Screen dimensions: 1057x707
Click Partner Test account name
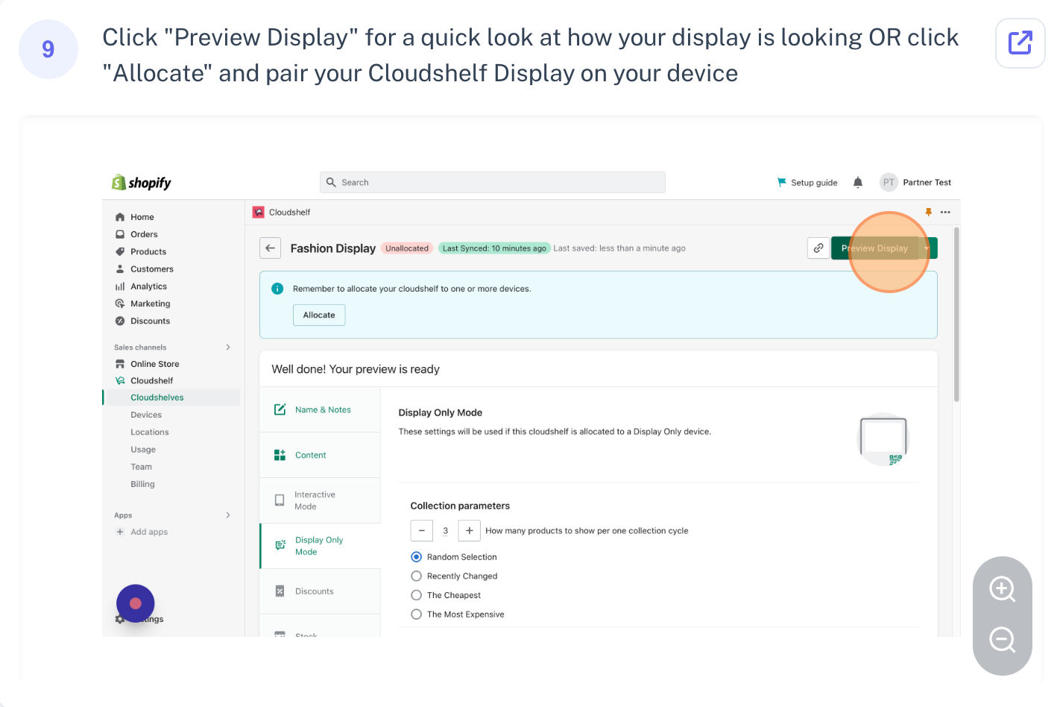[927, 182]
